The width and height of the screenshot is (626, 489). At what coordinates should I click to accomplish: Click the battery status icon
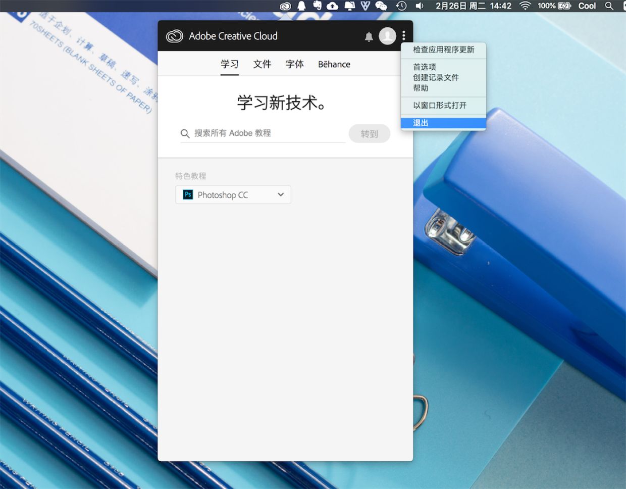[x=565, y=6]
